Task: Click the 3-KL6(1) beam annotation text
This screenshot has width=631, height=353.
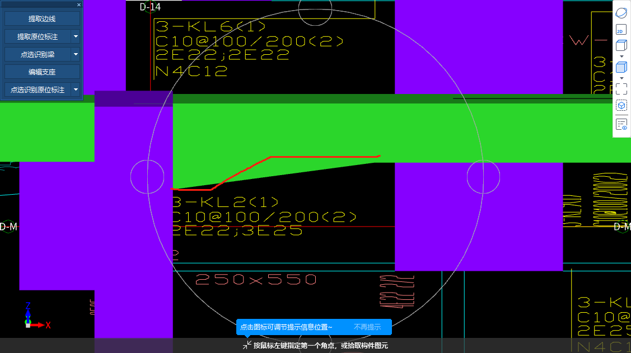Action: [x=211, y=26]
